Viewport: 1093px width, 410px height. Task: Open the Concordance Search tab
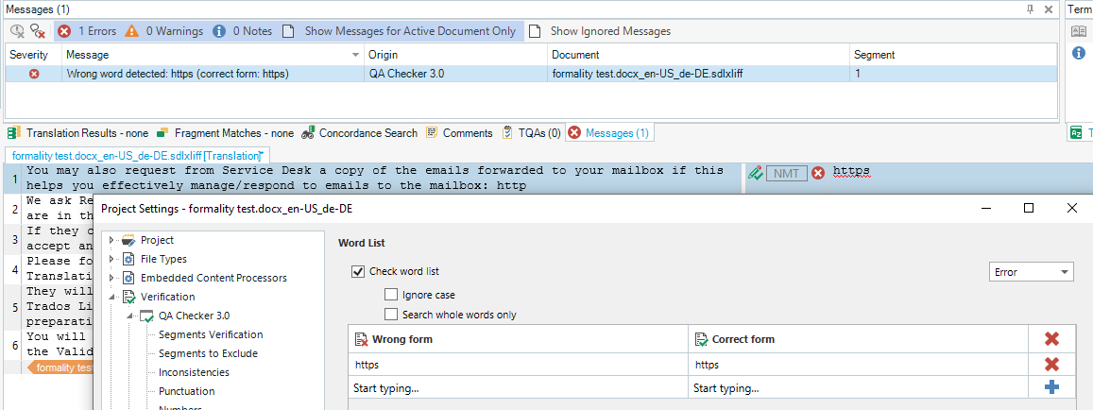click(359, 132)
